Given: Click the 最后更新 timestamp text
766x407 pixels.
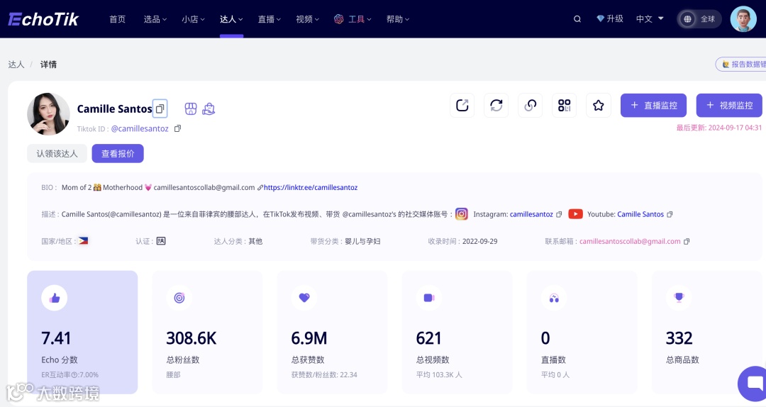Looking at the screenshot, I should tap(719, 128).
